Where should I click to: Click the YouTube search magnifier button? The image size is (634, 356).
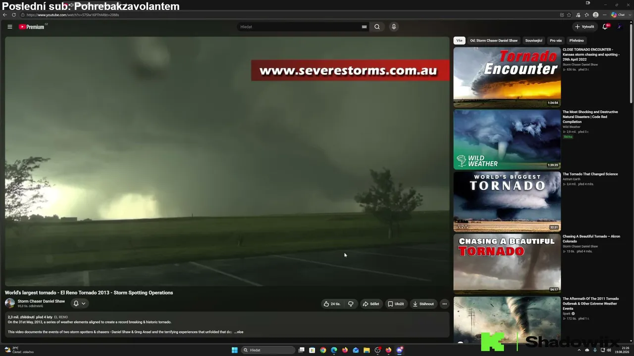(x=377, y=27)
